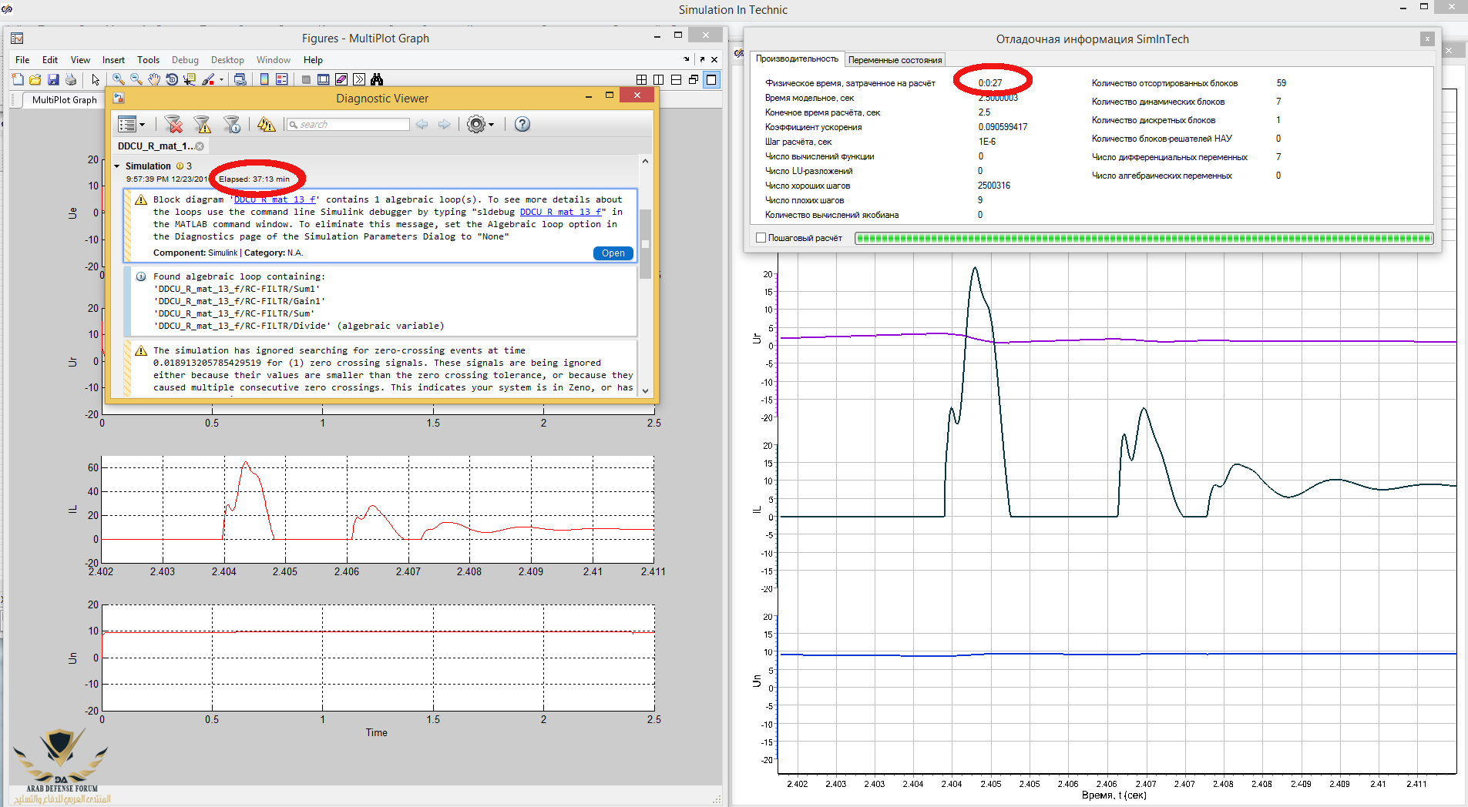Image resolution: width=1468 pixels, height=807 pixels.
Task: Go to previous search result arrow
Action: click(422, 124)
